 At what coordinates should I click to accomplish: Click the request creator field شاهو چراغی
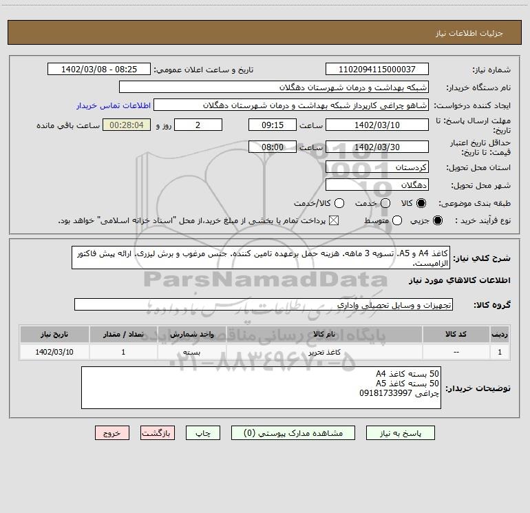[291, 105]
